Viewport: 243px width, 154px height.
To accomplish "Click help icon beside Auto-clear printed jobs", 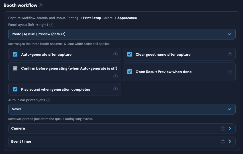I will [x=48, y=100].
